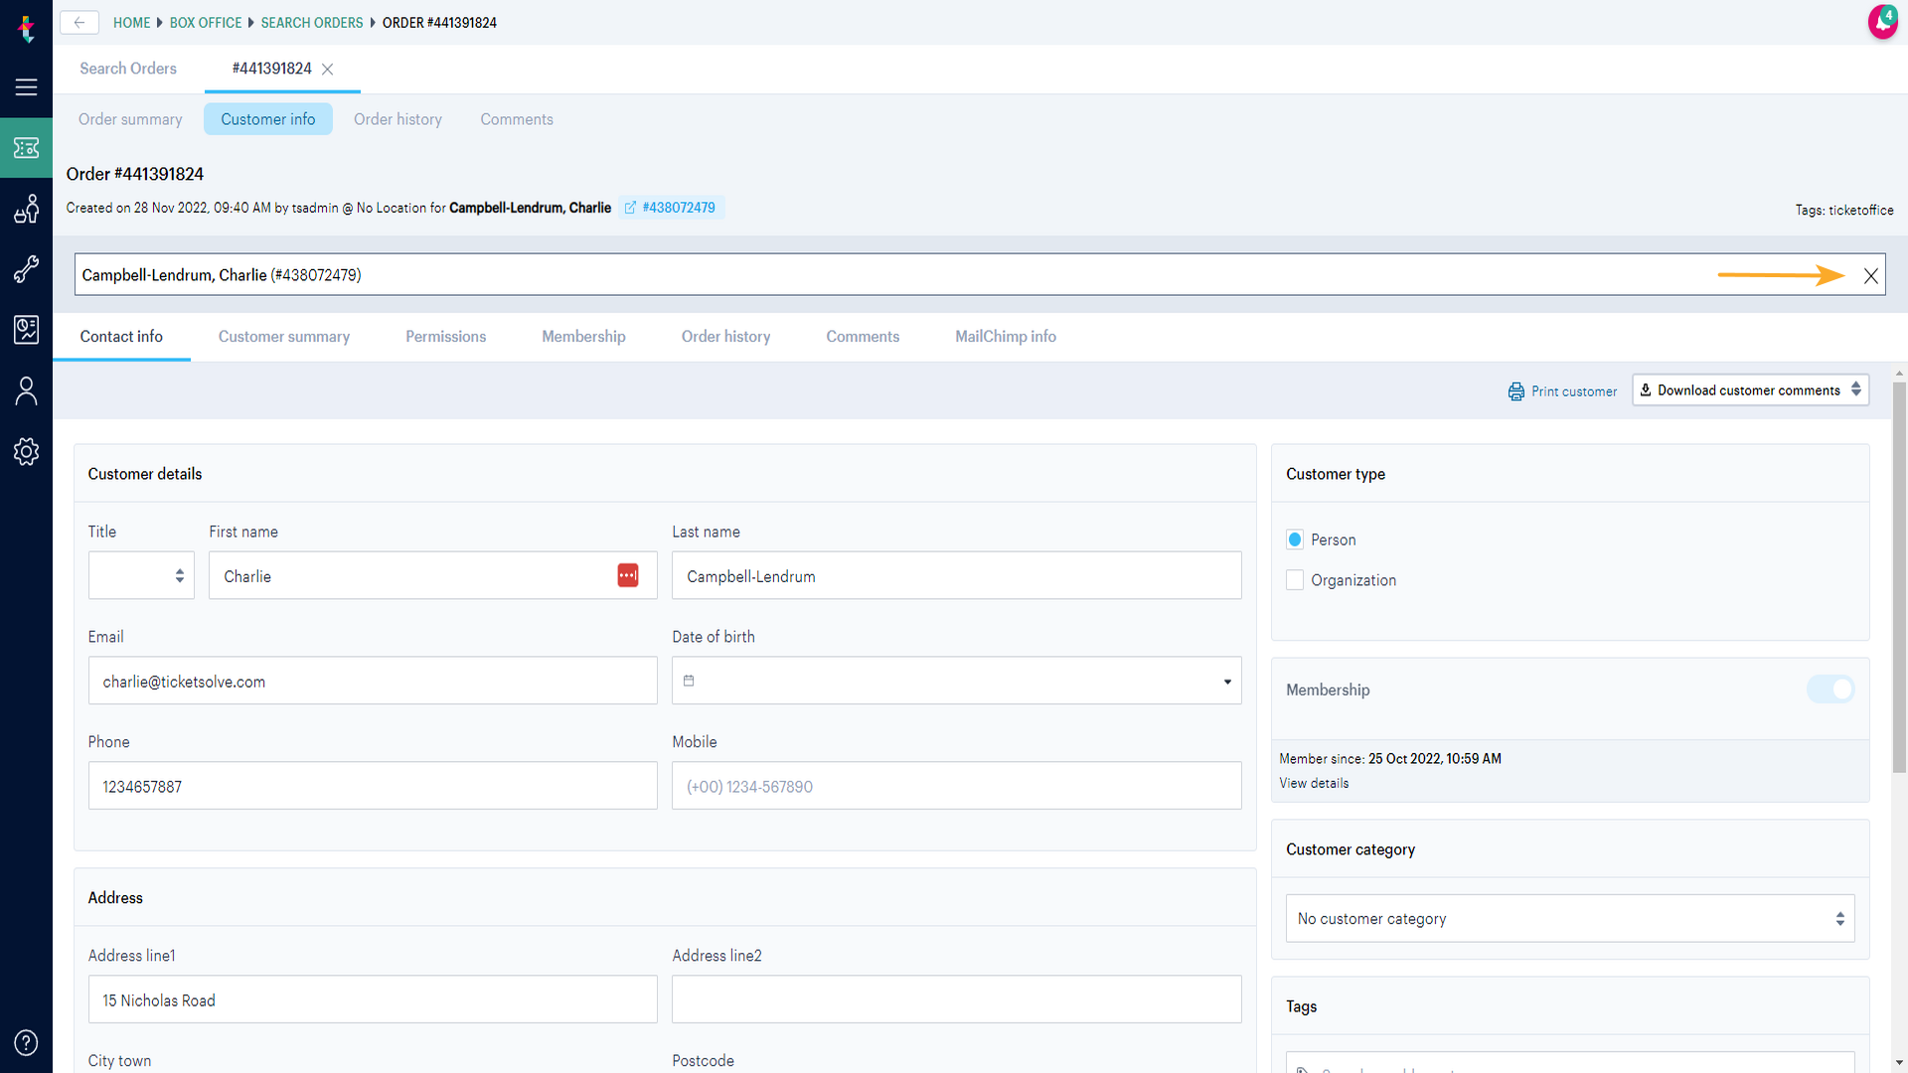Viewport: 1908px width, 1073px height.
Task: Click the BOX OFFICE breadcrumb link
Action: [206, 23]
